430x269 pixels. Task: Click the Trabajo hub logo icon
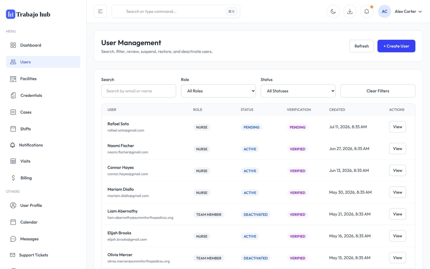10,14
